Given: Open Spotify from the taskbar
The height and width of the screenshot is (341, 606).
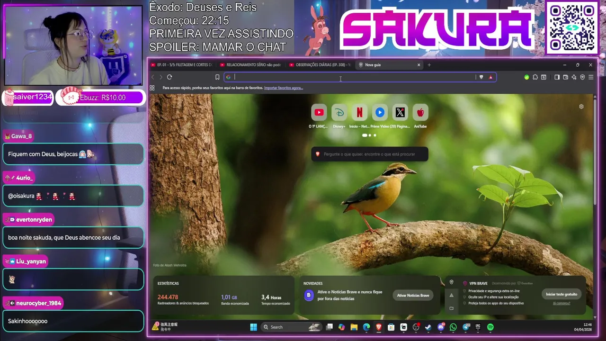Looking at the screenshot, I should tap(490, 327).
